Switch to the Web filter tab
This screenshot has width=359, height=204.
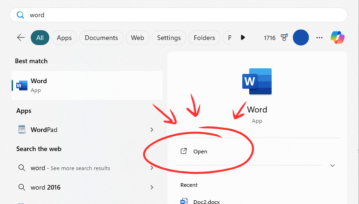[137, 38]
